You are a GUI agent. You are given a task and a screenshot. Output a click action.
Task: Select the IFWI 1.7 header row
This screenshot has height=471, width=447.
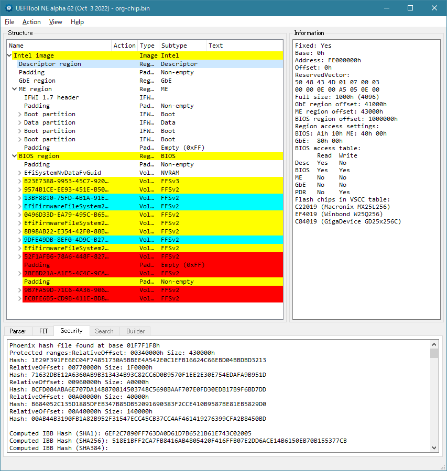[153, 97]
